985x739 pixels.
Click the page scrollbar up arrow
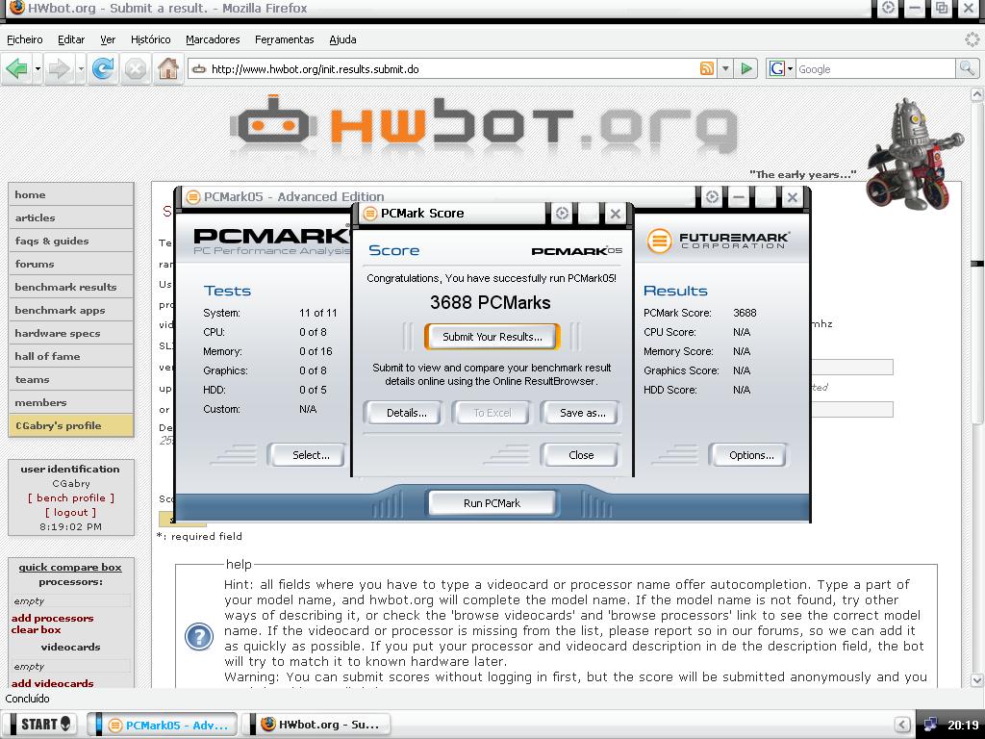click(977, 94)
